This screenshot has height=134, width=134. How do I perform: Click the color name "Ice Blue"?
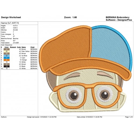pyautogui.click(x=24, y=56)
